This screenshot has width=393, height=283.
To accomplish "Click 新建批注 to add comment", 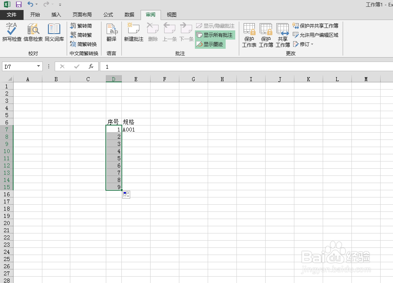I will tap(133, 32).
